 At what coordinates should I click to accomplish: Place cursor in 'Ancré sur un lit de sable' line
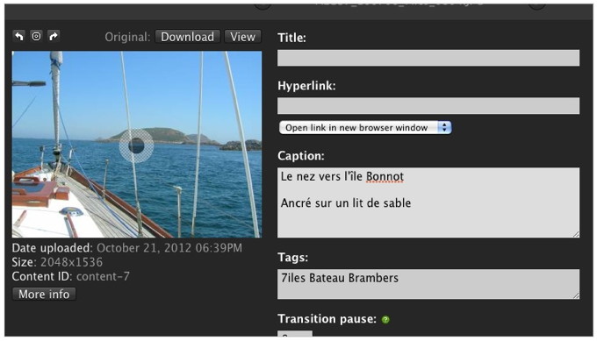[x=346, y=203]
